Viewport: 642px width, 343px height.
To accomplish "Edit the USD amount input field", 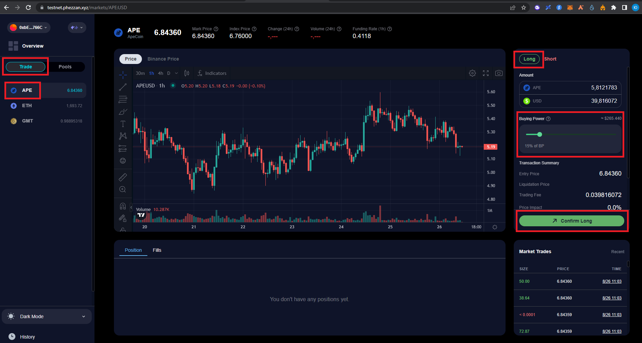I will (570, 101).
